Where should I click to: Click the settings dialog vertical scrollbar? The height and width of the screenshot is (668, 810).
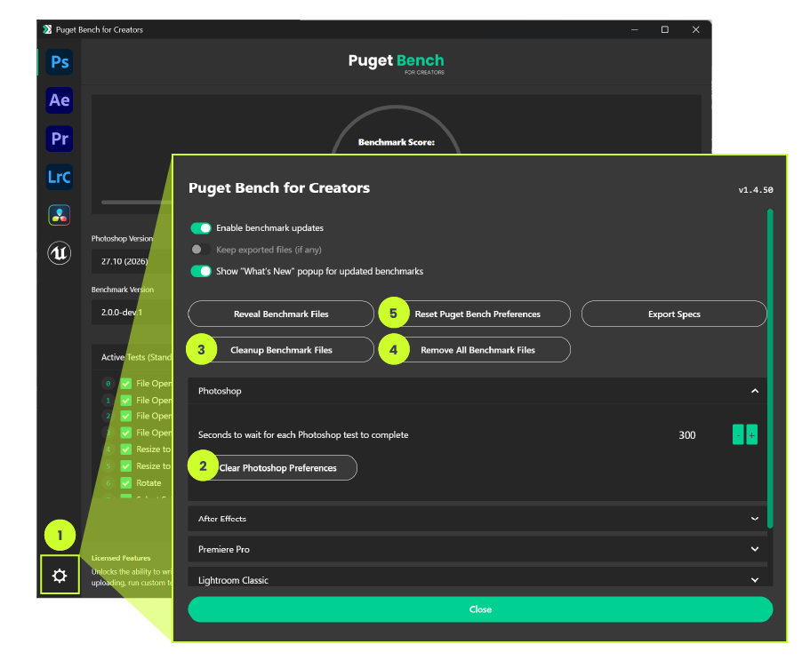[770, 369]
